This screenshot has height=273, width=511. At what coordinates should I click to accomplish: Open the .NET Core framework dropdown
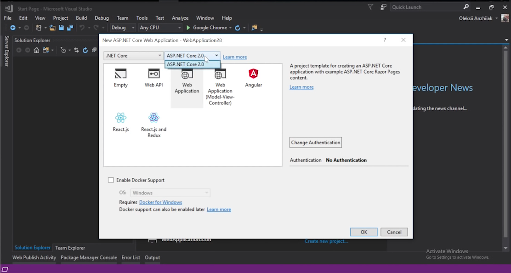133,56
